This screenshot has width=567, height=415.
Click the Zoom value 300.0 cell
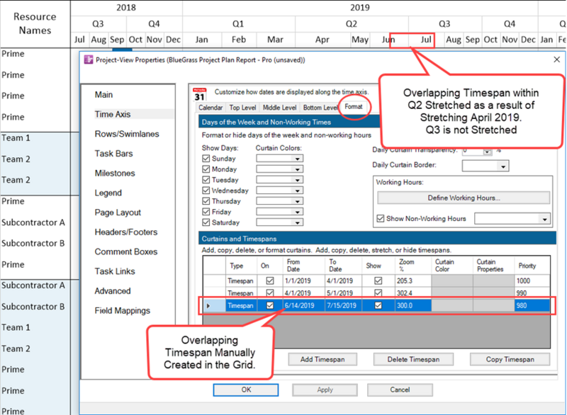coord(413,305)
